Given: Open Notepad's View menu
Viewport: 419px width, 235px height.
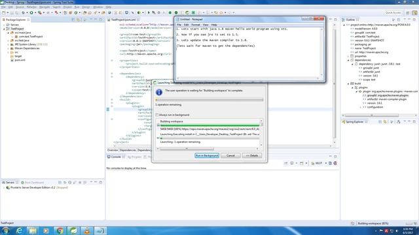Looking at the screenshot, I should tap(205, 25).
